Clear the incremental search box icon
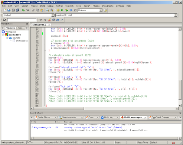Image resolution: width=183 pixels, height=145 pixels. 4,20
